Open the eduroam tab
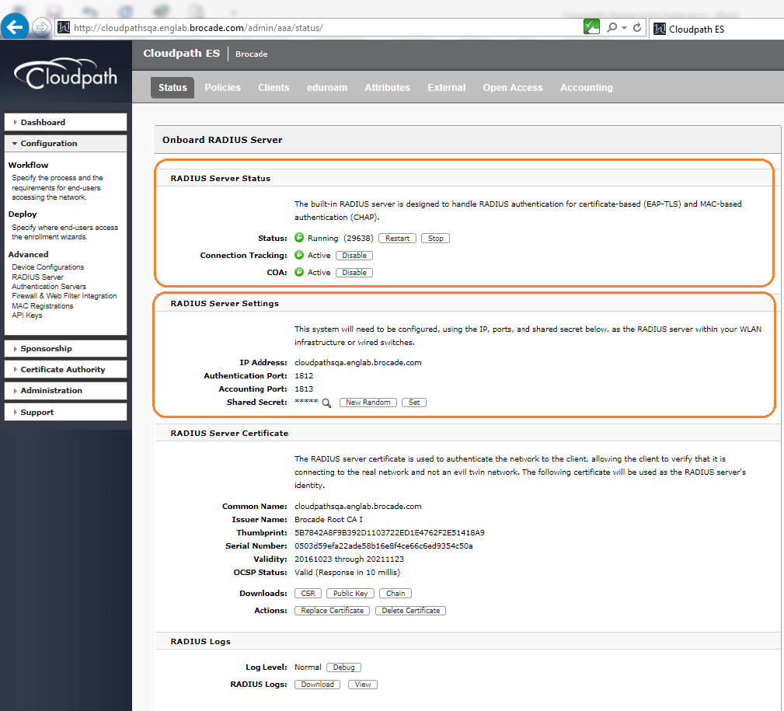This screenshot has height=711, width=784. pyautogui.click(x=327, y=88)
